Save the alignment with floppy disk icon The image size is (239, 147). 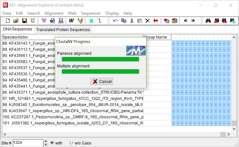[x=24, y=20]
